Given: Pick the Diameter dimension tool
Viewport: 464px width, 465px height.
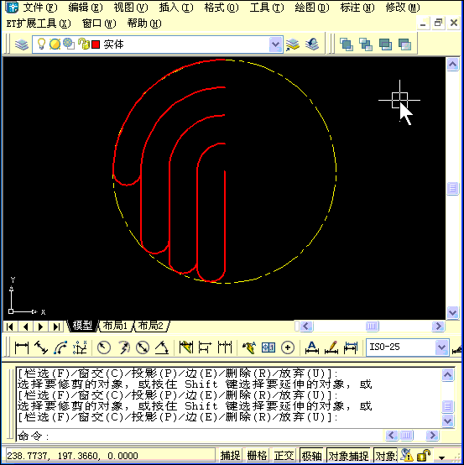Looking at the screenshot, I should point(143,347).
